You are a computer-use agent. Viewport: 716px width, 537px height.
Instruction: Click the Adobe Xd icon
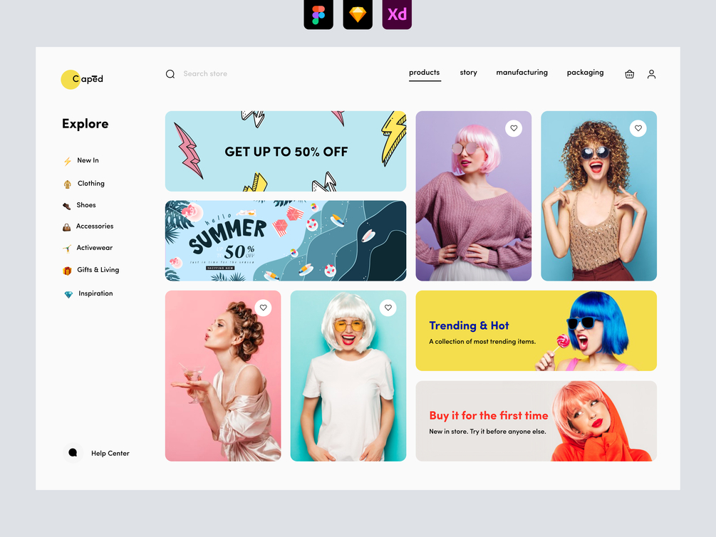pyautogui.click(x=397, y=15)
